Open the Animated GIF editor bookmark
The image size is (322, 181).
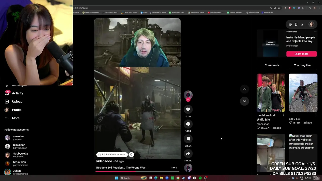click(159, 13)
